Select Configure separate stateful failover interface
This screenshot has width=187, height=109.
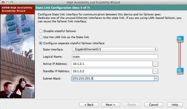pos(40,43)
